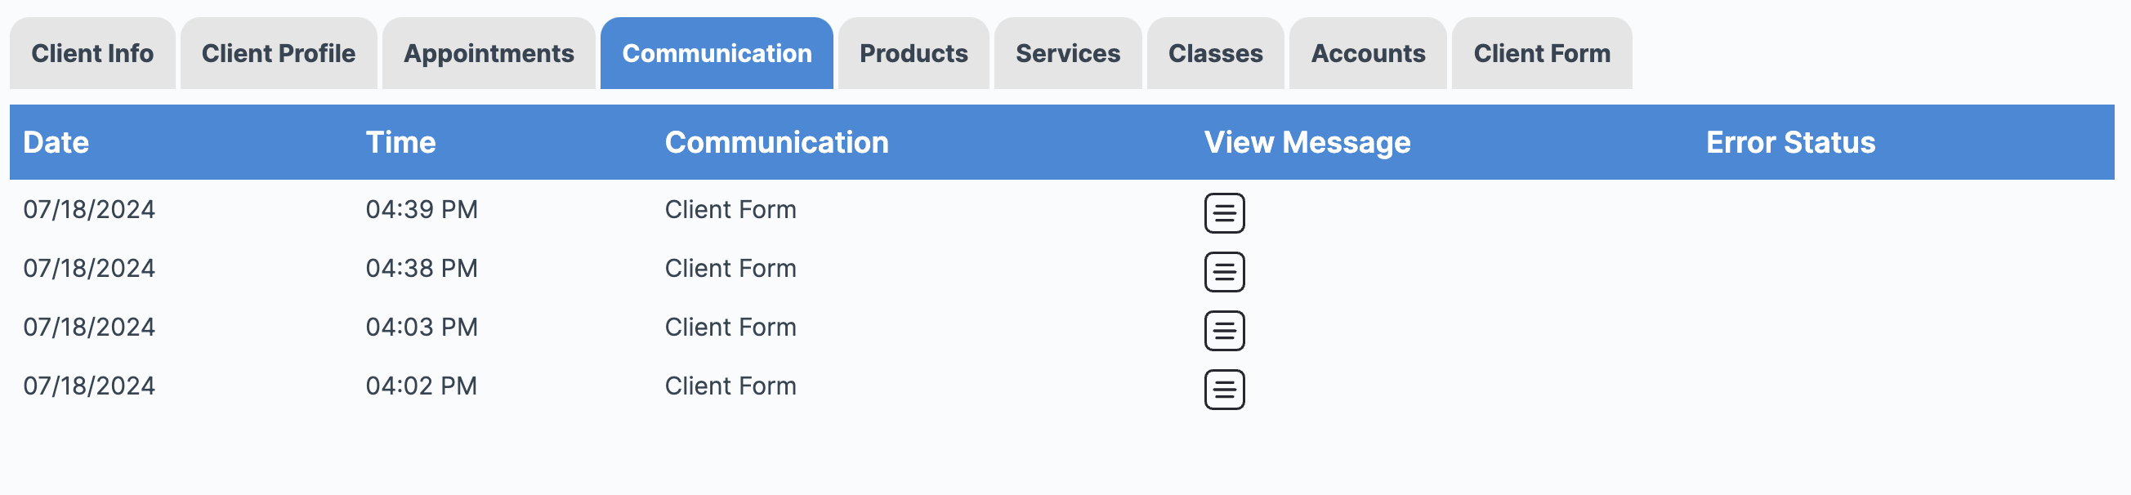Click the View Message column header
Viewport: 2131px width, 495px height.
(x=1308, y=142)
